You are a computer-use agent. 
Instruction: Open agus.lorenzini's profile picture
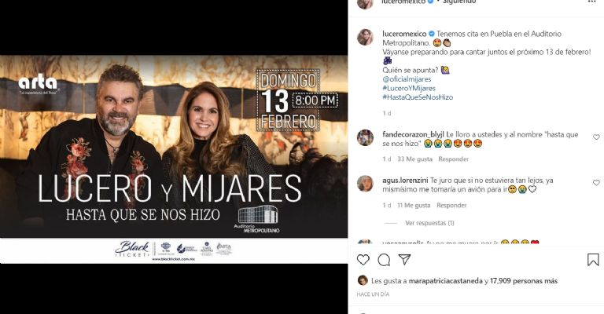click(365, 184)
